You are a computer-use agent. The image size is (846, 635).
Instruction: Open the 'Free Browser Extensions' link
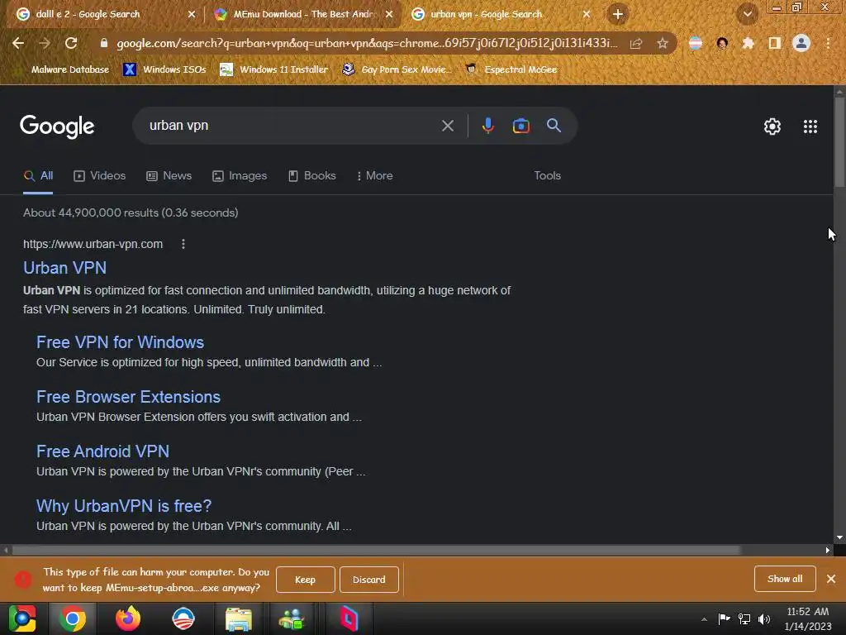pyautogui.click(x=128, y=397)
